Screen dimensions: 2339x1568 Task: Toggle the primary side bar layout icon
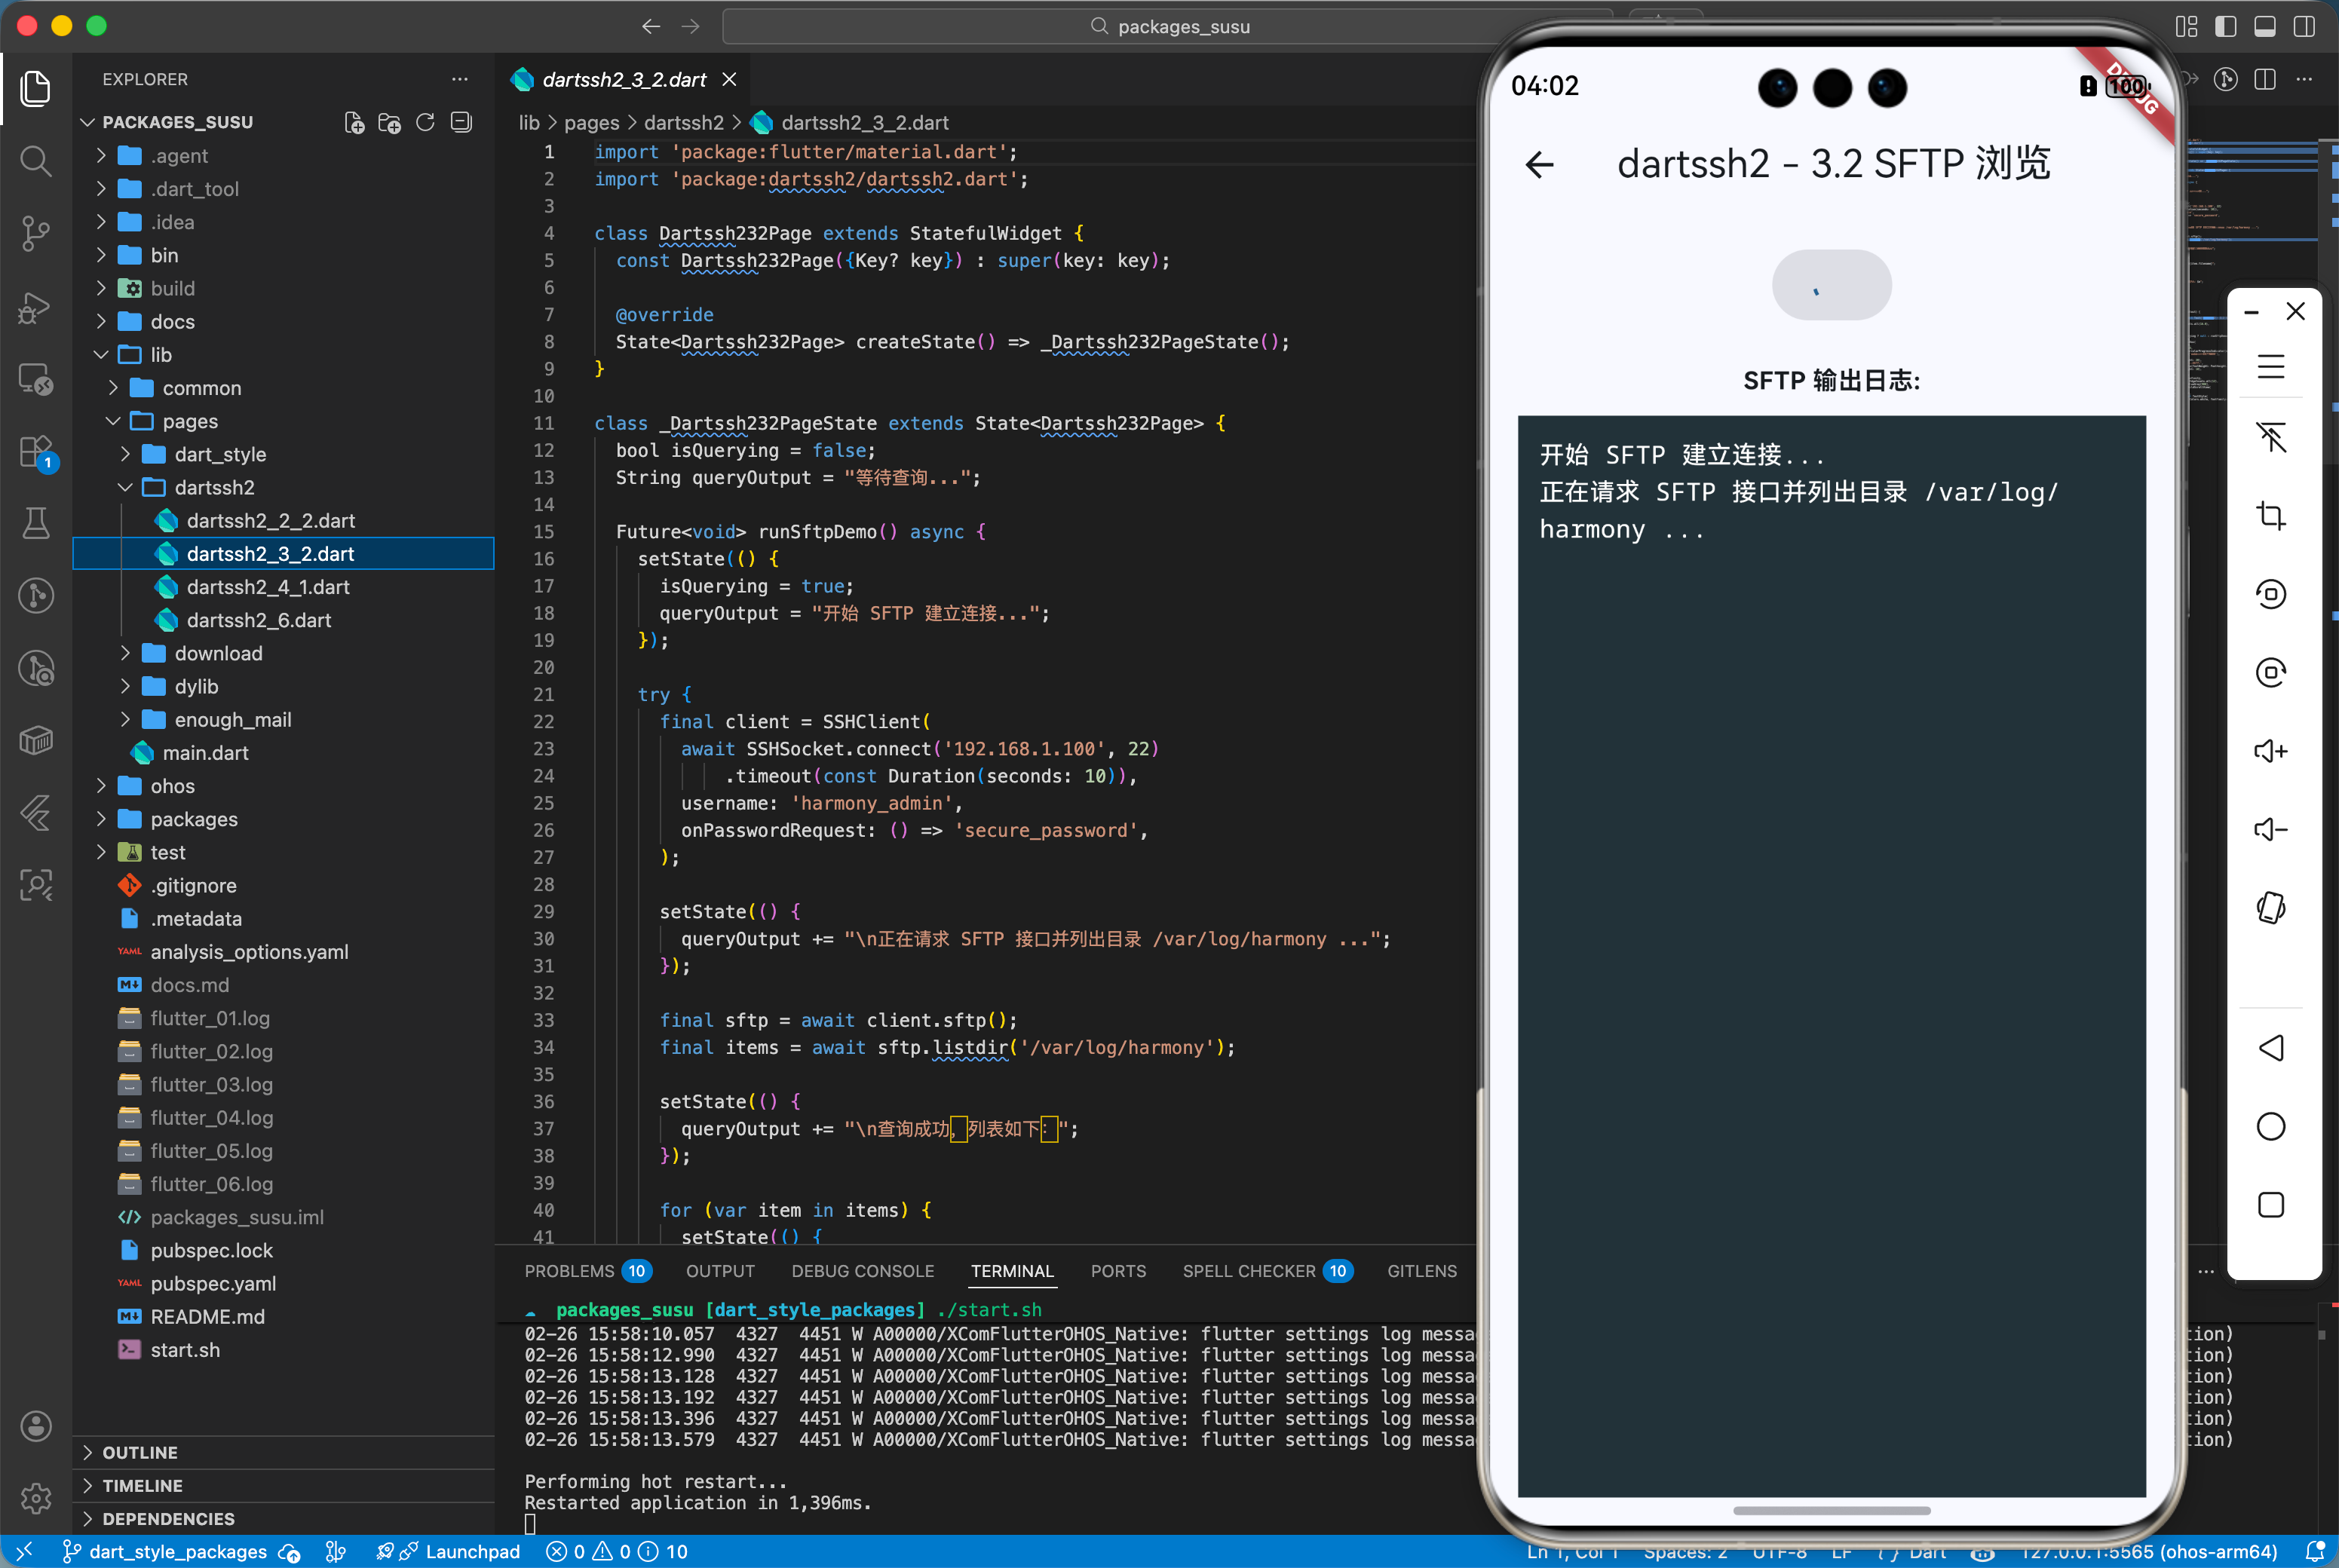pos(2225,26)
